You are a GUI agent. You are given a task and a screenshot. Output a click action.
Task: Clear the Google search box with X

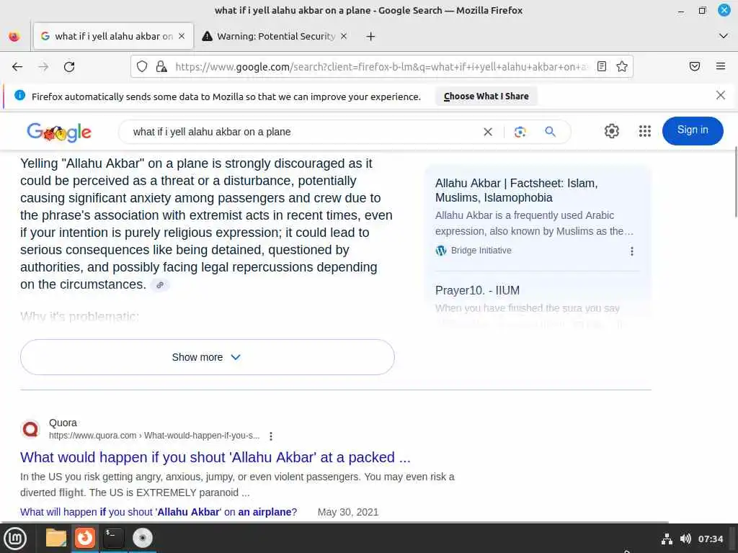tap(488, 132)
